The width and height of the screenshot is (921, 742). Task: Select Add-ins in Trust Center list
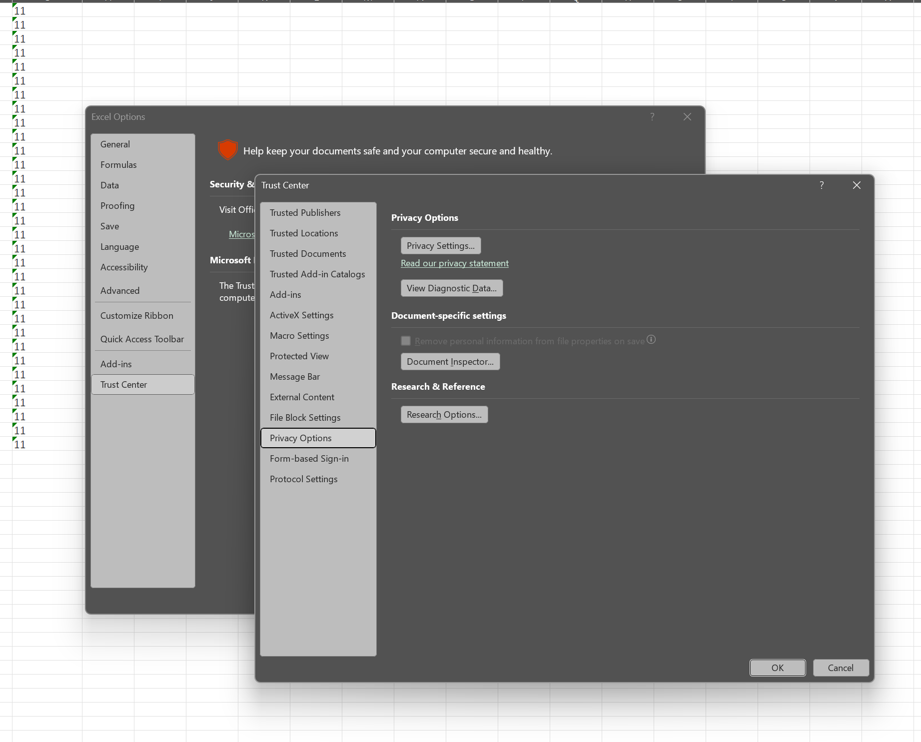click(318, 295)
